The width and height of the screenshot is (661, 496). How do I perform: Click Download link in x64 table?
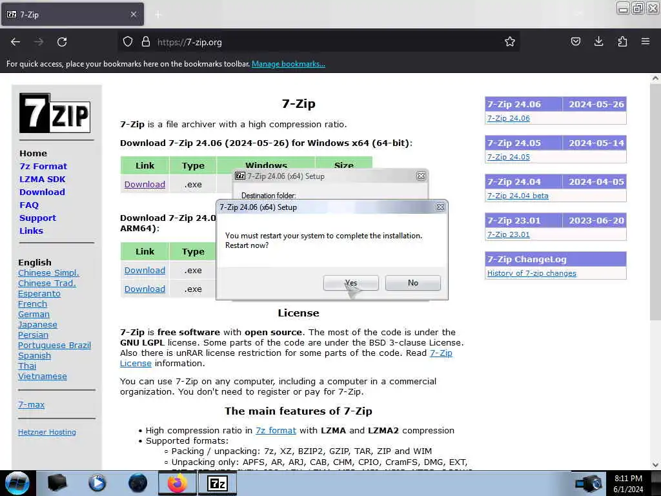(x=145, y=184)
